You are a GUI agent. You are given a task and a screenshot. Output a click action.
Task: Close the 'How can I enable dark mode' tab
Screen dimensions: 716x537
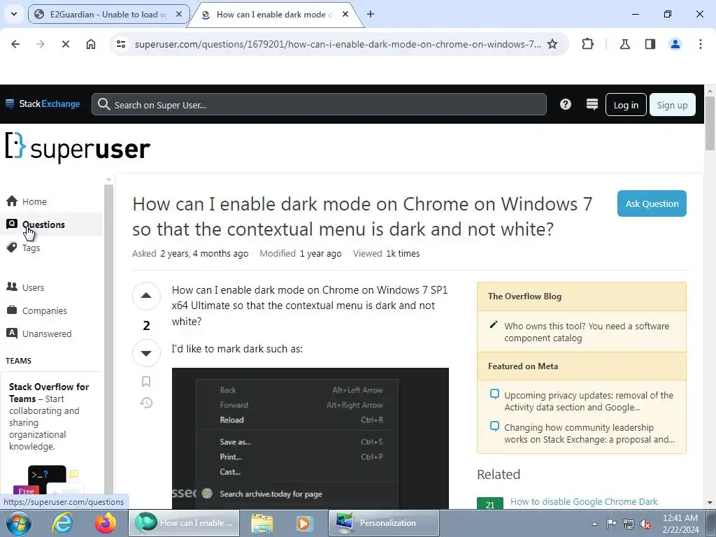[x=345, y=14]
